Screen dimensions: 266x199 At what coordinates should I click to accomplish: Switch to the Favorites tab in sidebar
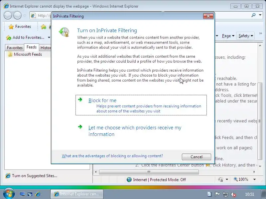point(15,48)
